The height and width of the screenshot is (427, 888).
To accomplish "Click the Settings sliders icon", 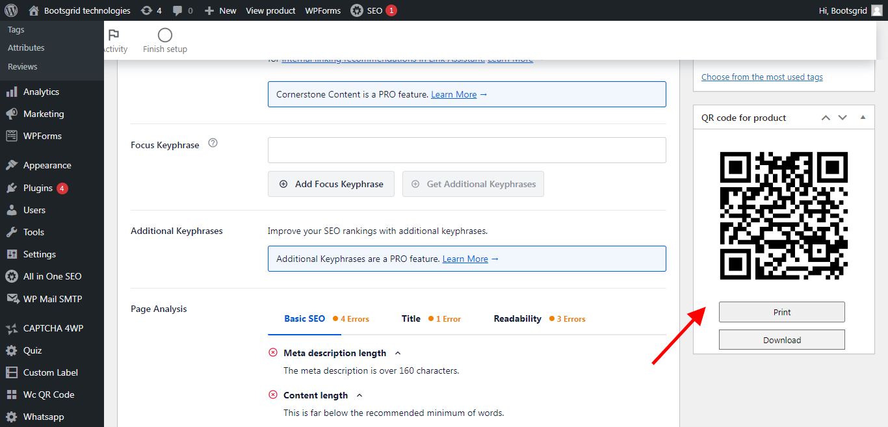I will click(12, 255).
